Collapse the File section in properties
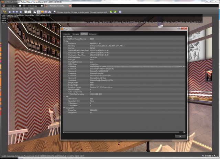The image size is (220, 159). 62,41
